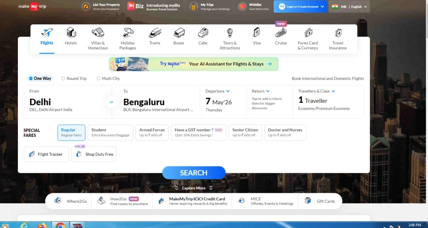
Task: Open the Try Myra AI Assistant banner
Action: click(x=194, y=64)
